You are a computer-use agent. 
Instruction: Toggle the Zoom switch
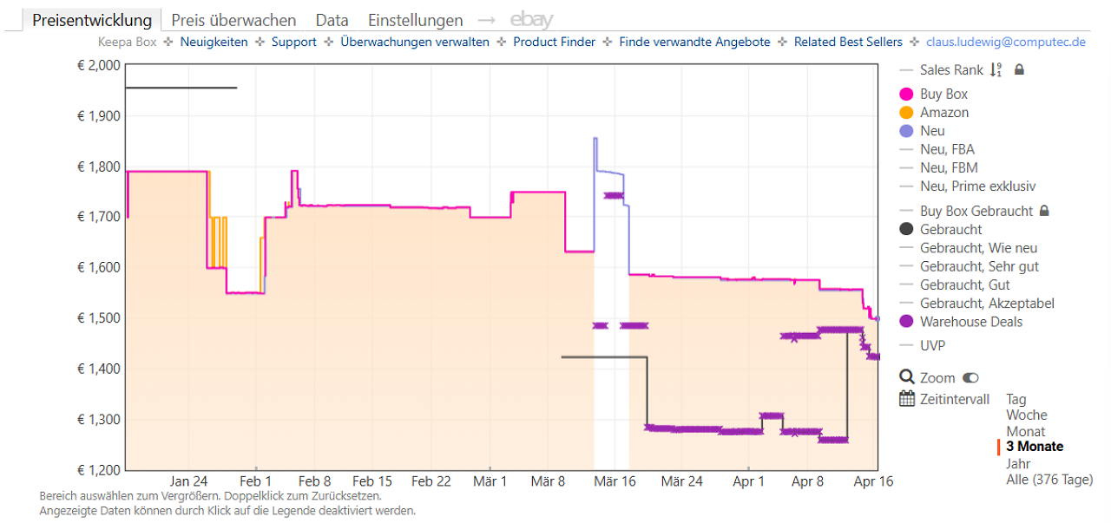(x=970, y=378)
